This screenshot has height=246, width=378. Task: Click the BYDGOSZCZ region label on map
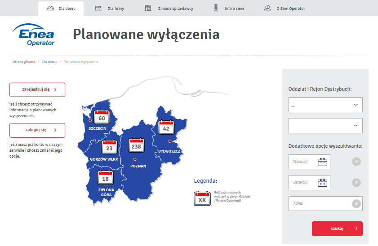(x=169, y=151)
